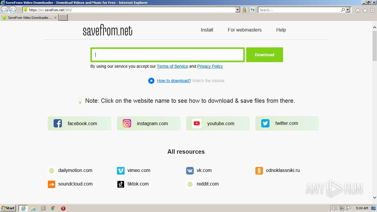The width and height of the screenshot is (377, 212).
Task: Click the Facebook logo icon
Action: click(x=58, y=123)
